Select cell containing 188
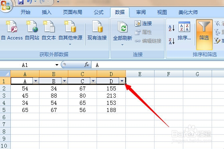Screen dimensions: 224x149 (111, 110)
